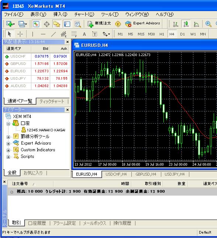Select the GBPUSD row in Market Watch
This screenshot has height=238, width=217.
pos(36,64)
